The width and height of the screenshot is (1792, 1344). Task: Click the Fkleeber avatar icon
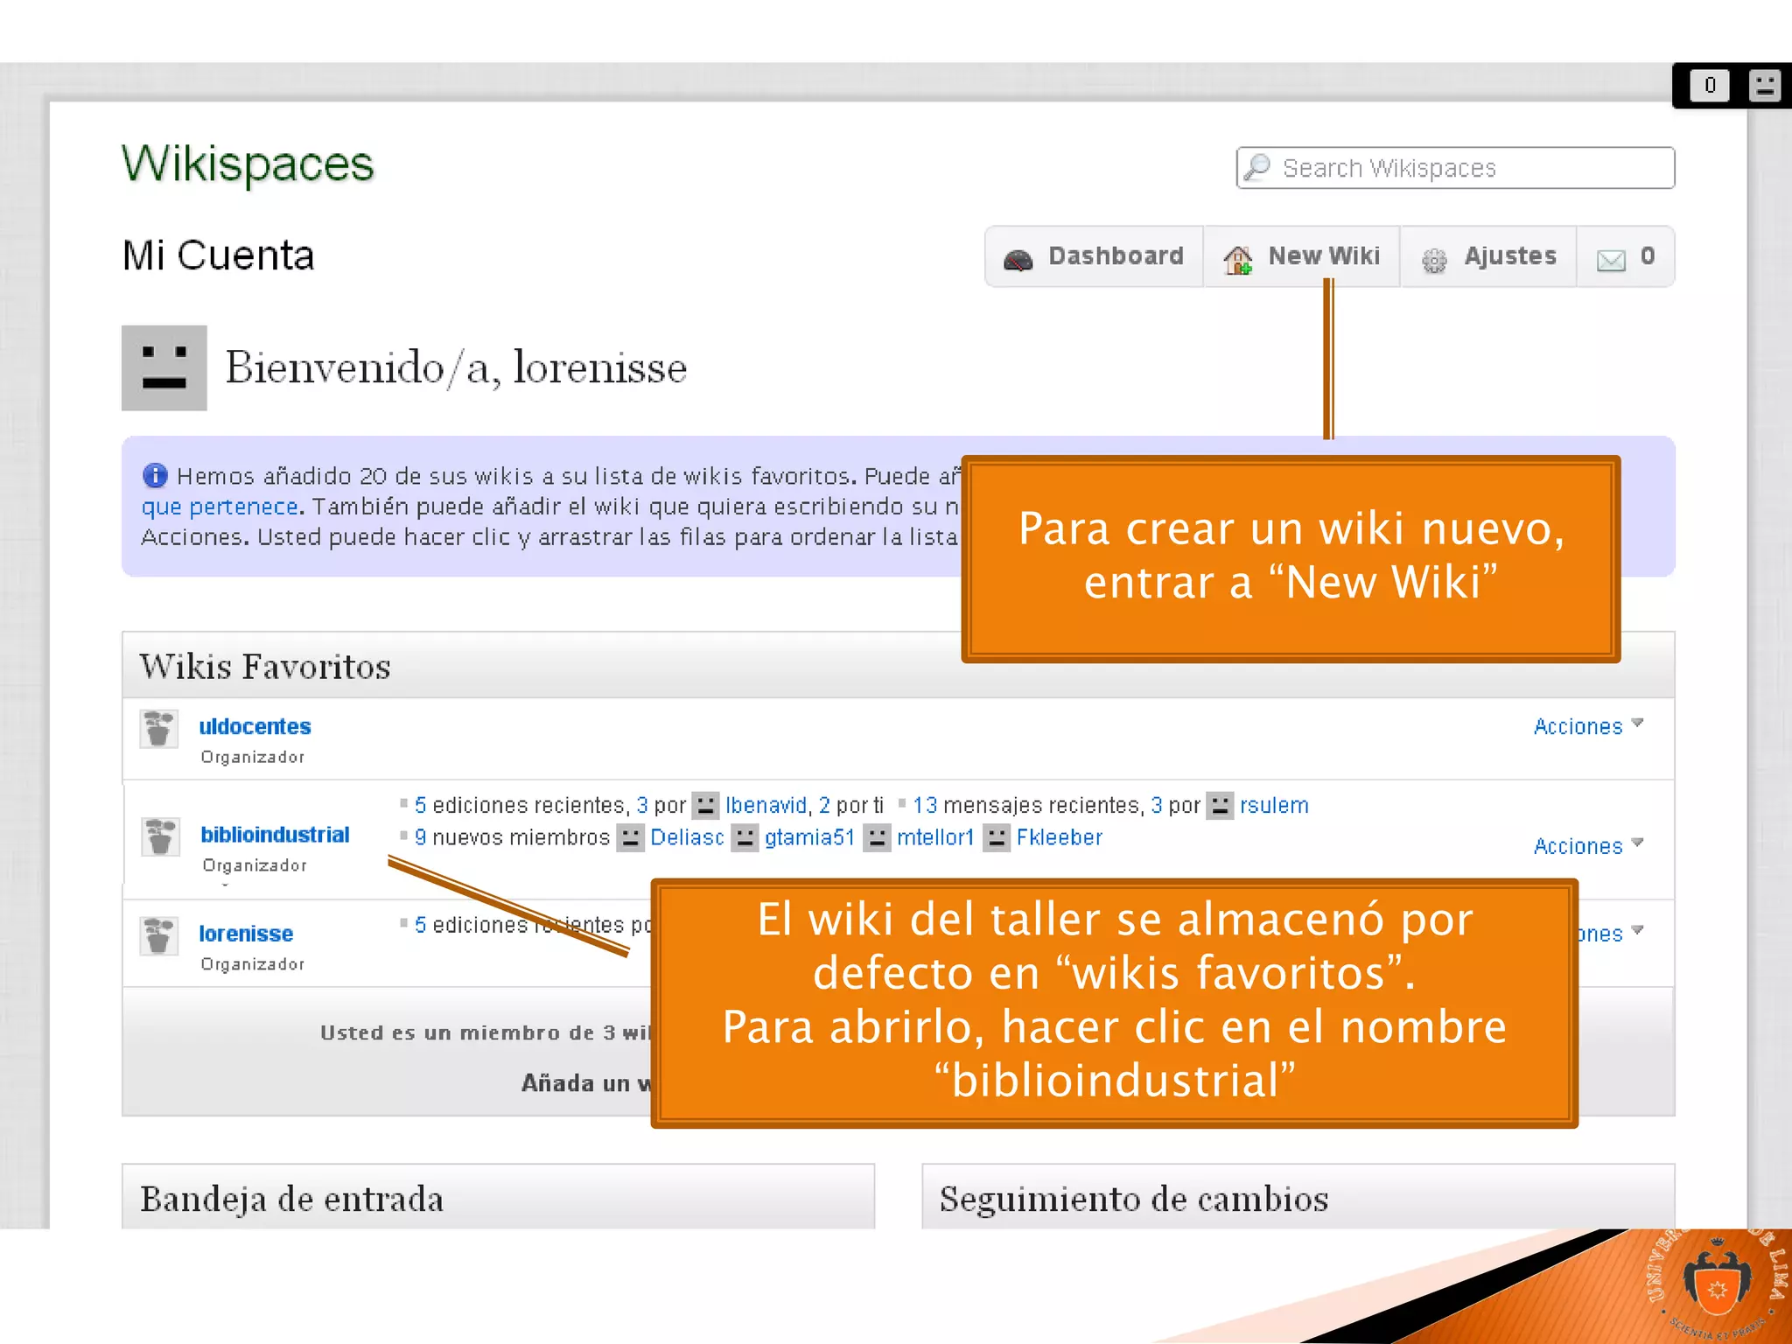click(x=996, y=838)
